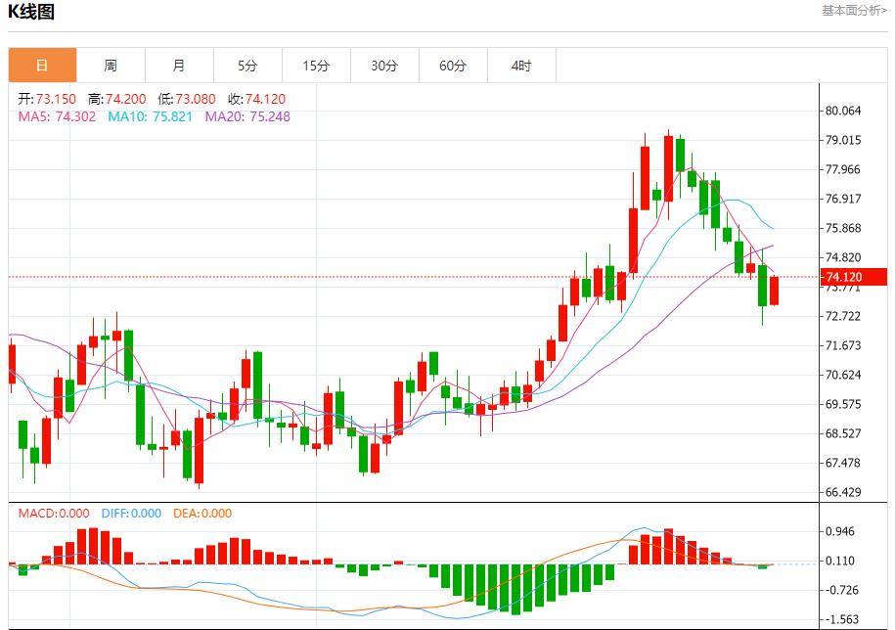895x630 pixels.
Task: Click the last red candlestick on the chart
Action: pyautogui.click(x=774, y=291)
